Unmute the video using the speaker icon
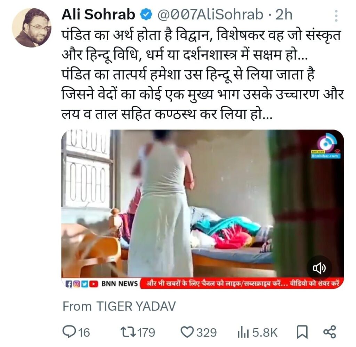Screen dimensions: 356x347 pos(319,268)
